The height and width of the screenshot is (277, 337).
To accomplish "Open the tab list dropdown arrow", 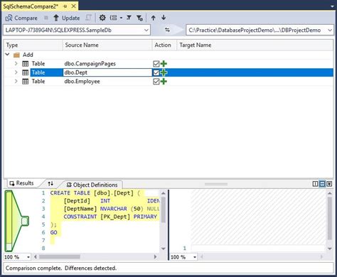I will (x=332, y=6).
